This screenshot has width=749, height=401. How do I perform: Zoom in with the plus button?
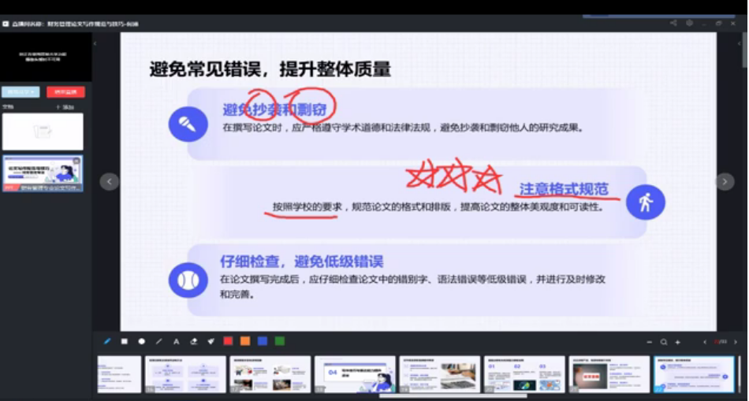(x=678, y=342)
